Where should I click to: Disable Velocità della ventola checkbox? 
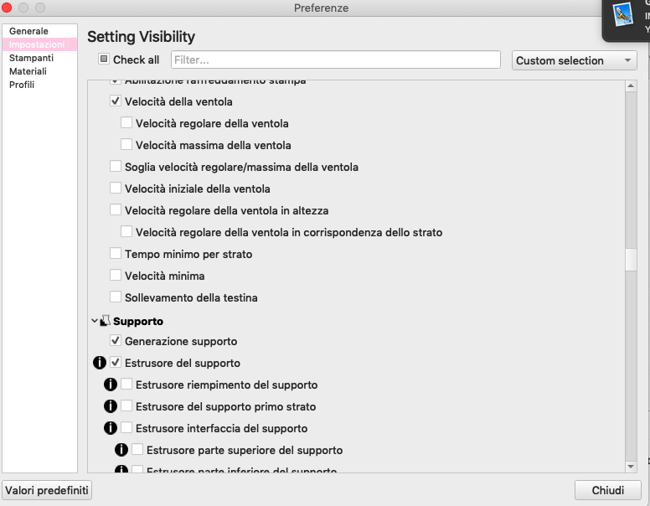point(116,101)
